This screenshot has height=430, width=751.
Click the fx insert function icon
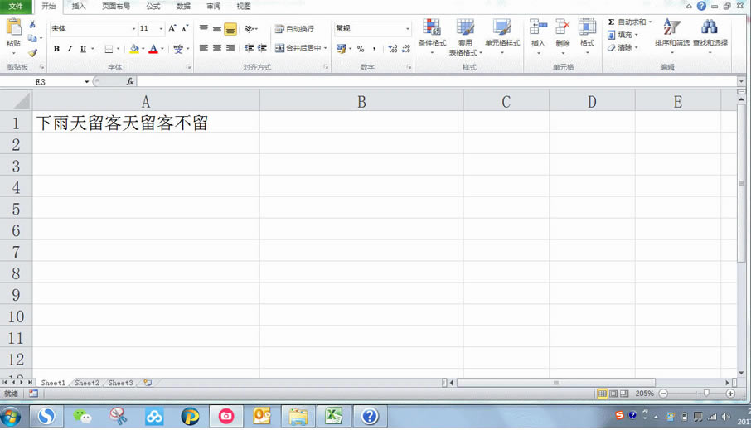pos(130,82)
